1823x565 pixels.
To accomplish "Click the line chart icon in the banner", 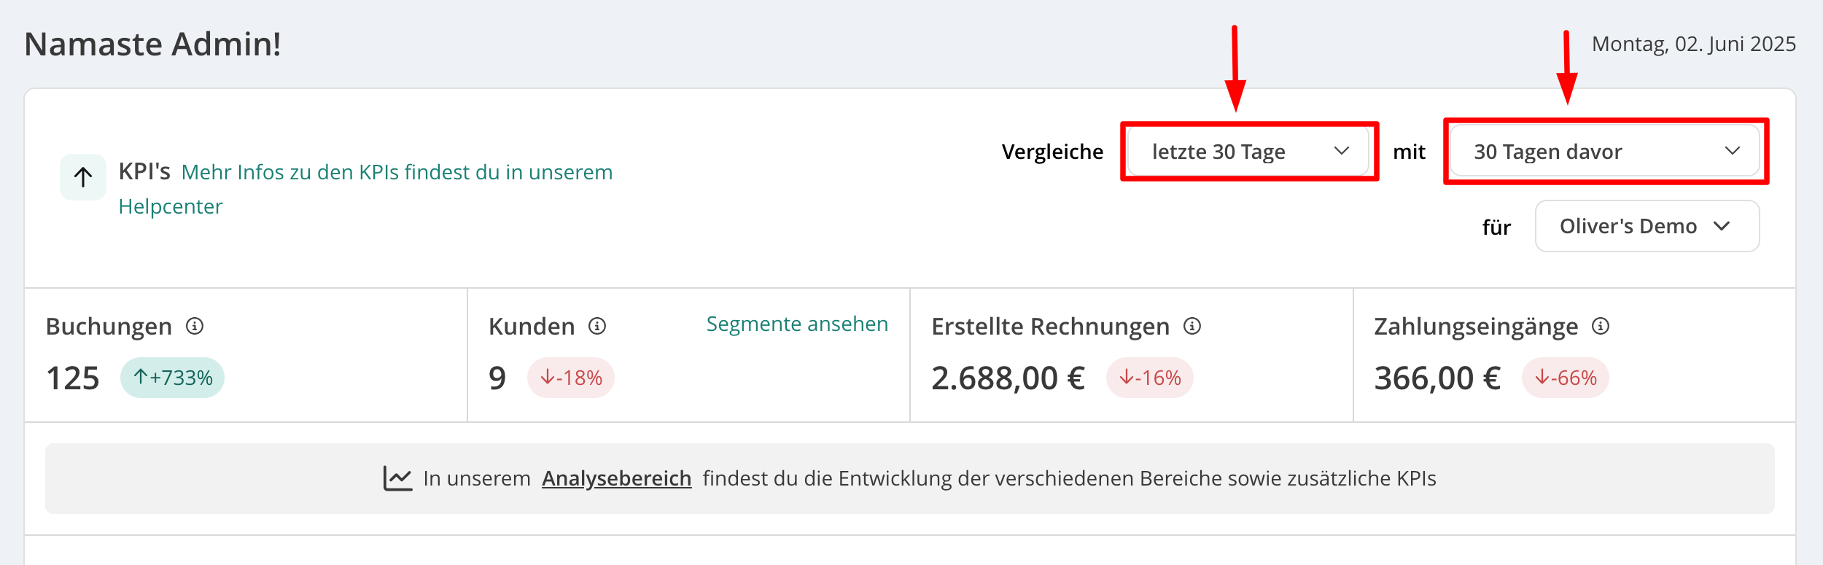I will click(397, 478).
